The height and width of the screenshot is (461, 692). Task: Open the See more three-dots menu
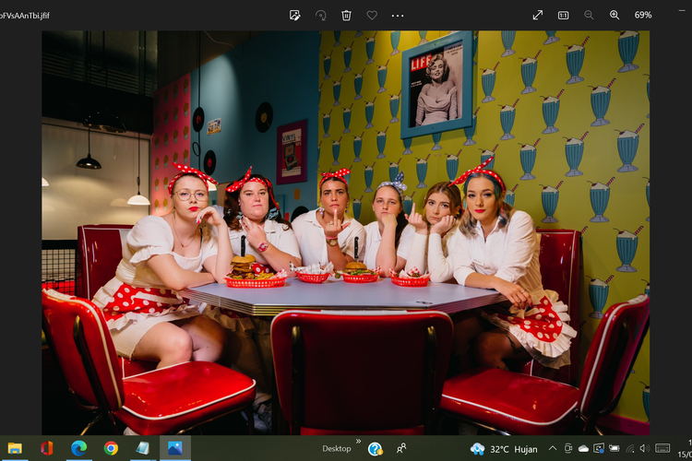(x=398, y=15)
